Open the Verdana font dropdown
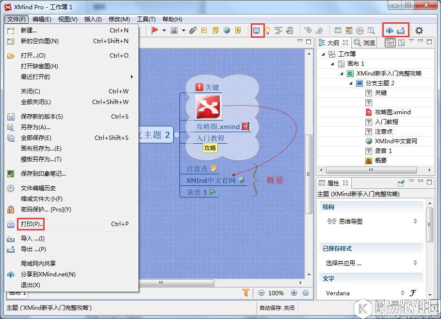 [x=403, y=293]
